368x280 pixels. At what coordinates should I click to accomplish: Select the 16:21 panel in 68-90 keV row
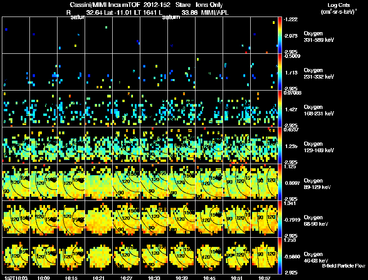pos(99,219)
